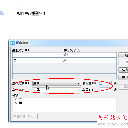Viewport: 128px width, 128px height.
Task: Click the 拼音文字 (R) label
Action: click(x=73, y=50)
